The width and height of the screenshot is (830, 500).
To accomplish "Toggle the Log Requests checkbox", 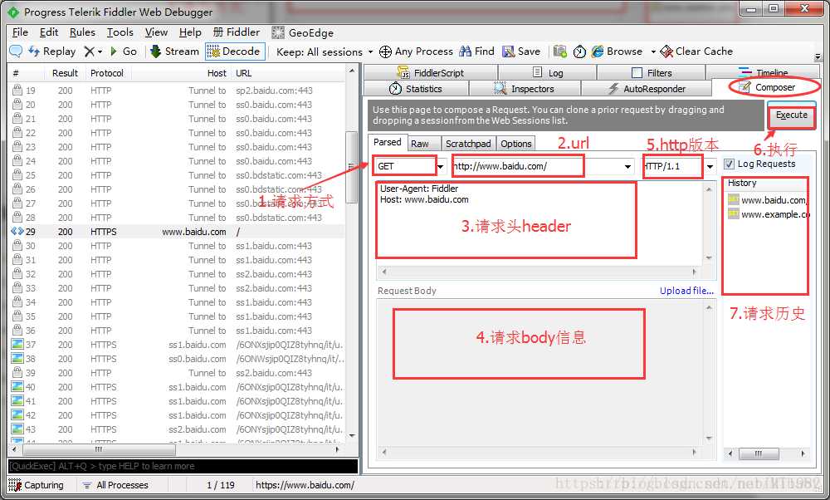I will [x=730, y=164].
